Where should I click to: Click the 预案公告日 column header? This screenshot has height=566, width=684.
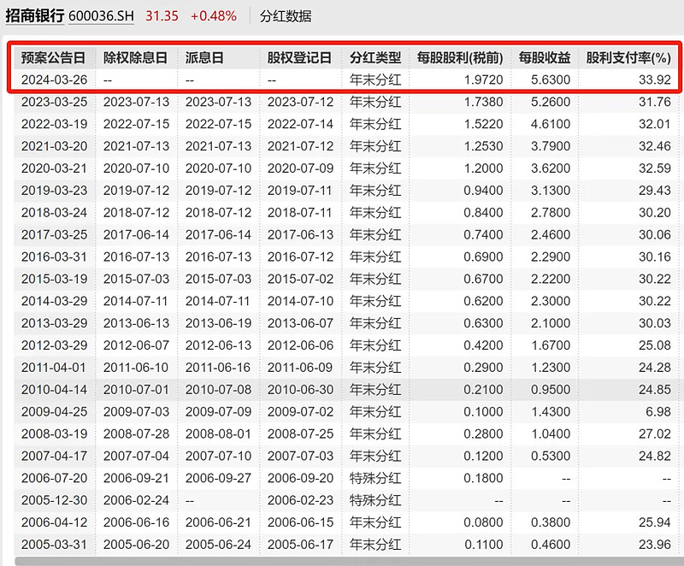[53, 57]
